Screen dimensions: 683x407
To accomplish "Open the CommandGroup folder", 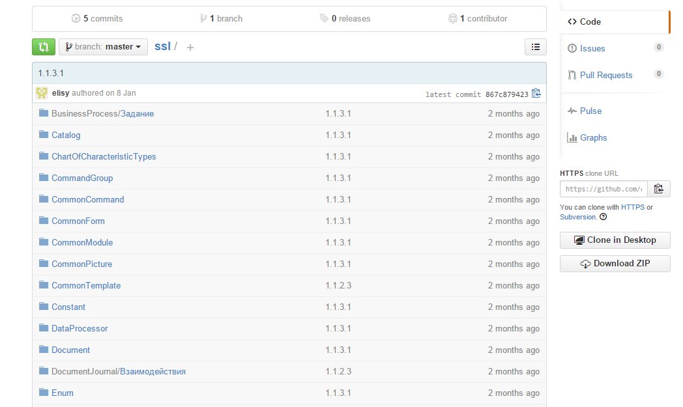I will tap(82, 178).
